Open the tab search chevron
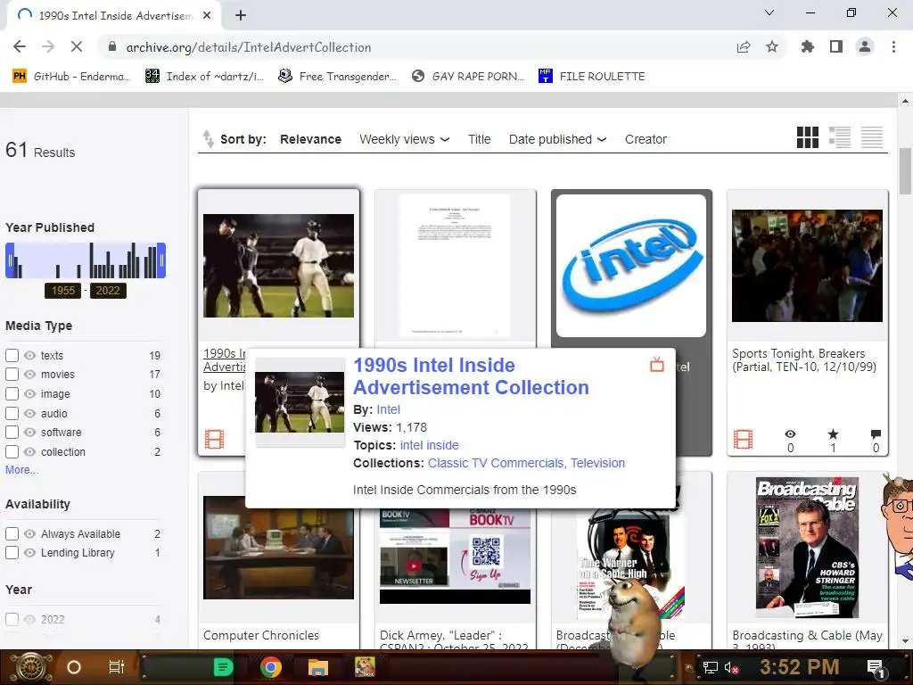The image size is (913, 685). 769,12
